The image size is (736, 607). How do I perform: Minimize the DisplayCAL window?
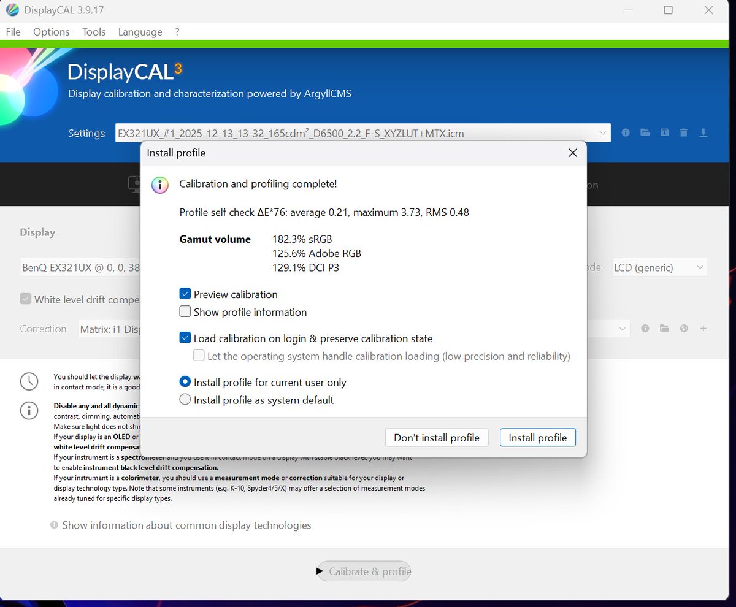coord(627,10)
